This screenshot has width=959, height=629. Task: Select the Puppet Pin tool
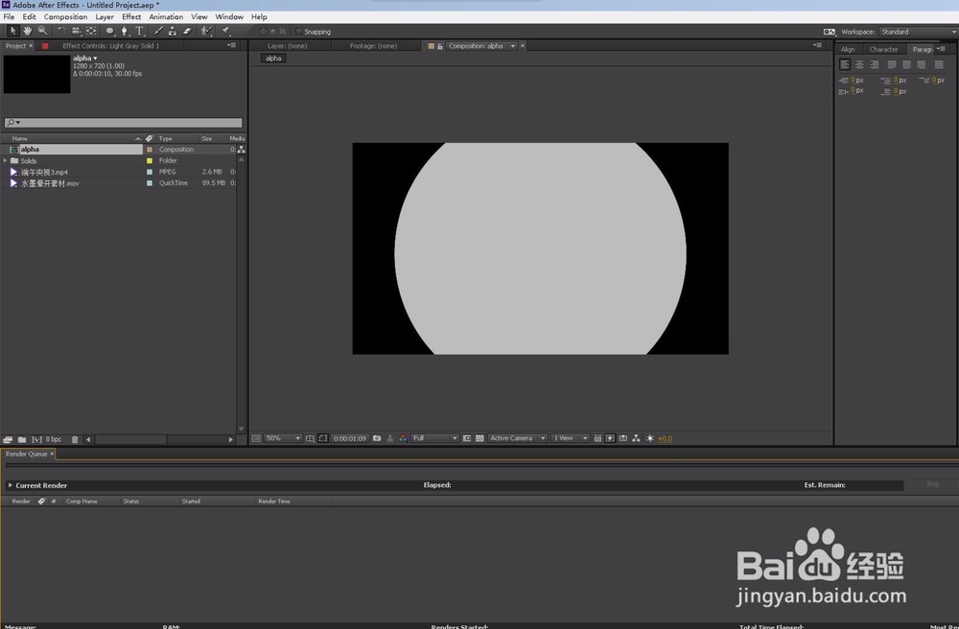tap(225, 31)
